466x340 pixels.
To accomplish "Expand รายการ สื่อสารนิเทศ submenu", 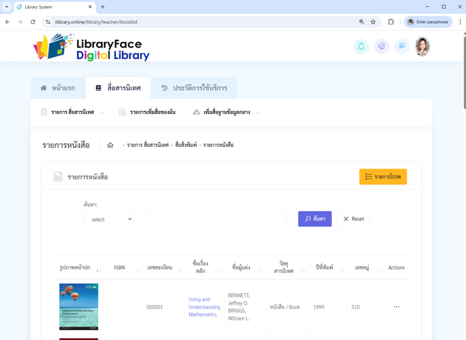I will coord(73,112).
